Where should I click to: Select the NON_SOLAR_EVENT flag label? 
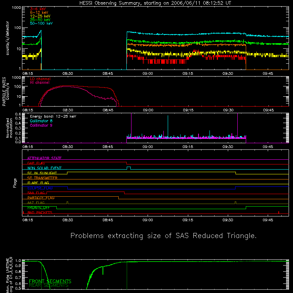coord(44,168)
